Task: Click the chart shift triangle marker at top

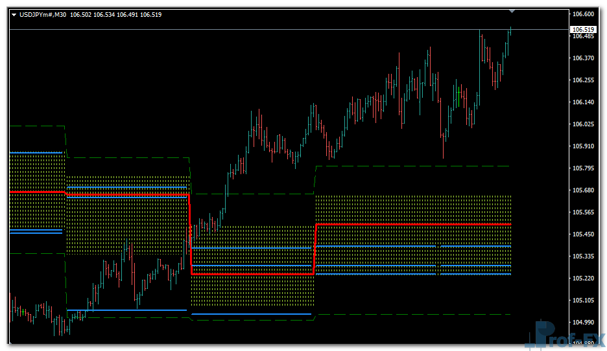Action: pos(512,11)
